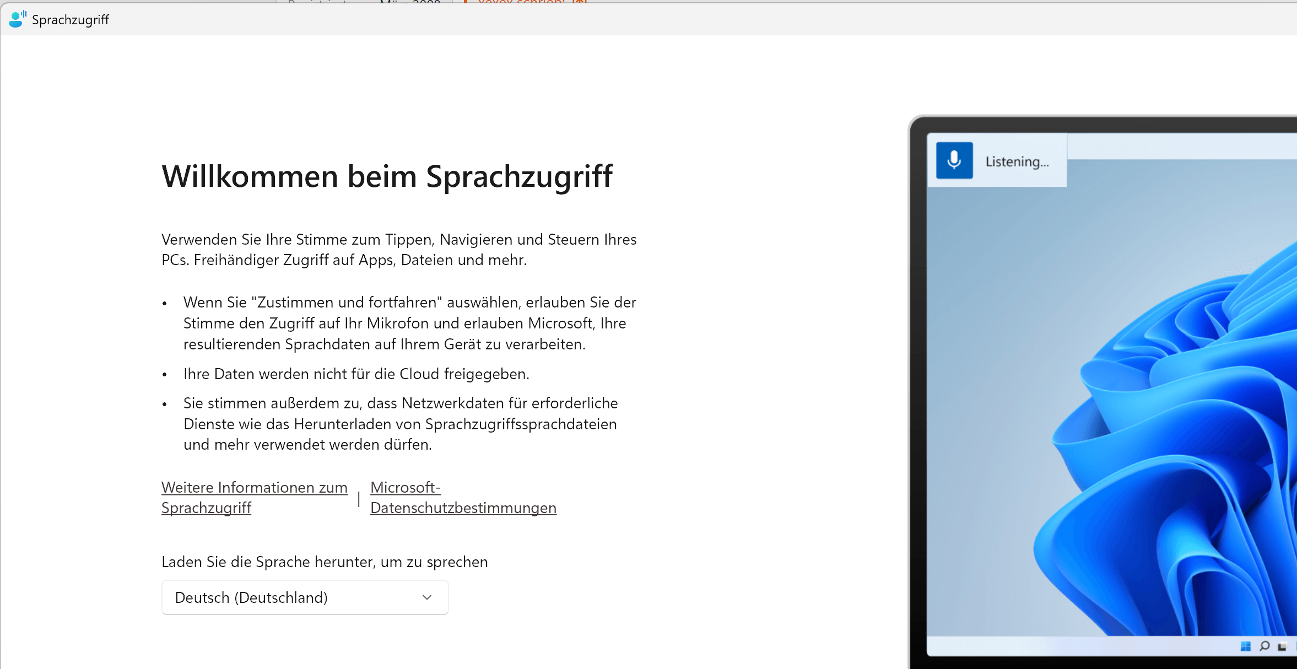Click the Listening... text in the preview
The image size is (1297, 669).
pos(1017,161)
